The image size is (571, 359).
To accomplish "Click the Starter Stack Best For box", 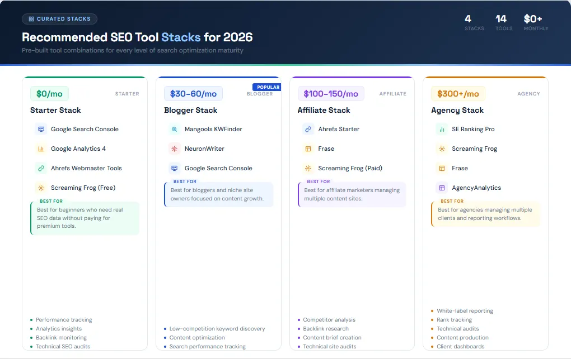I will point(85,218).
